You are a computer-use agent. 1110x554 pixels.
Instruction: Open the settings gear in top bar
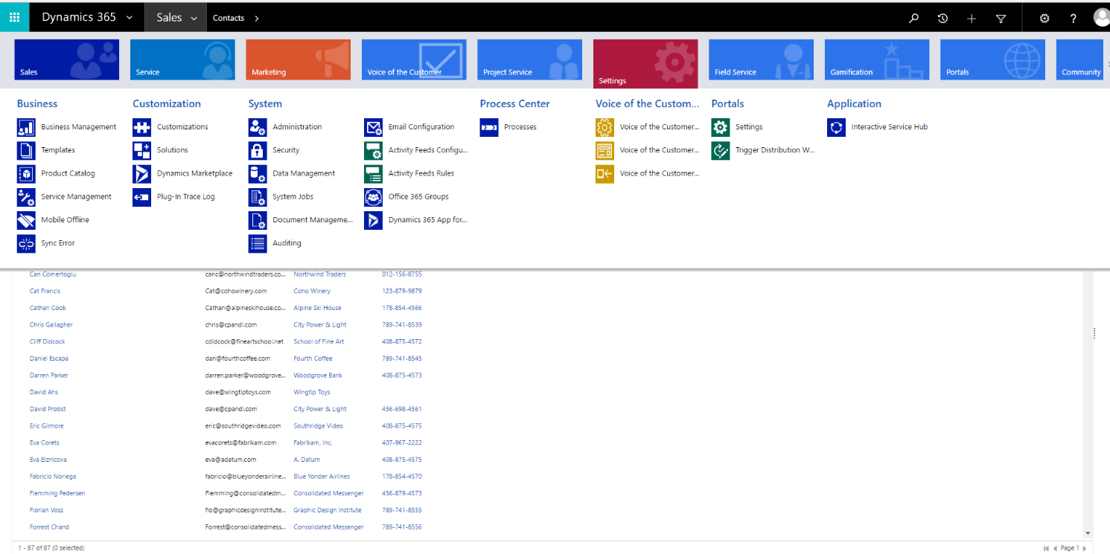coord(1044,18)
